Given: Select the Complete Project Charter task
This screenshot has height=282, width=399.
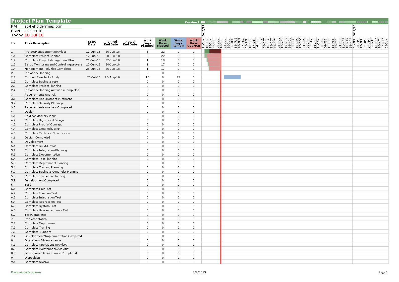Looking at the screenshot, I should tap(42, 56).
